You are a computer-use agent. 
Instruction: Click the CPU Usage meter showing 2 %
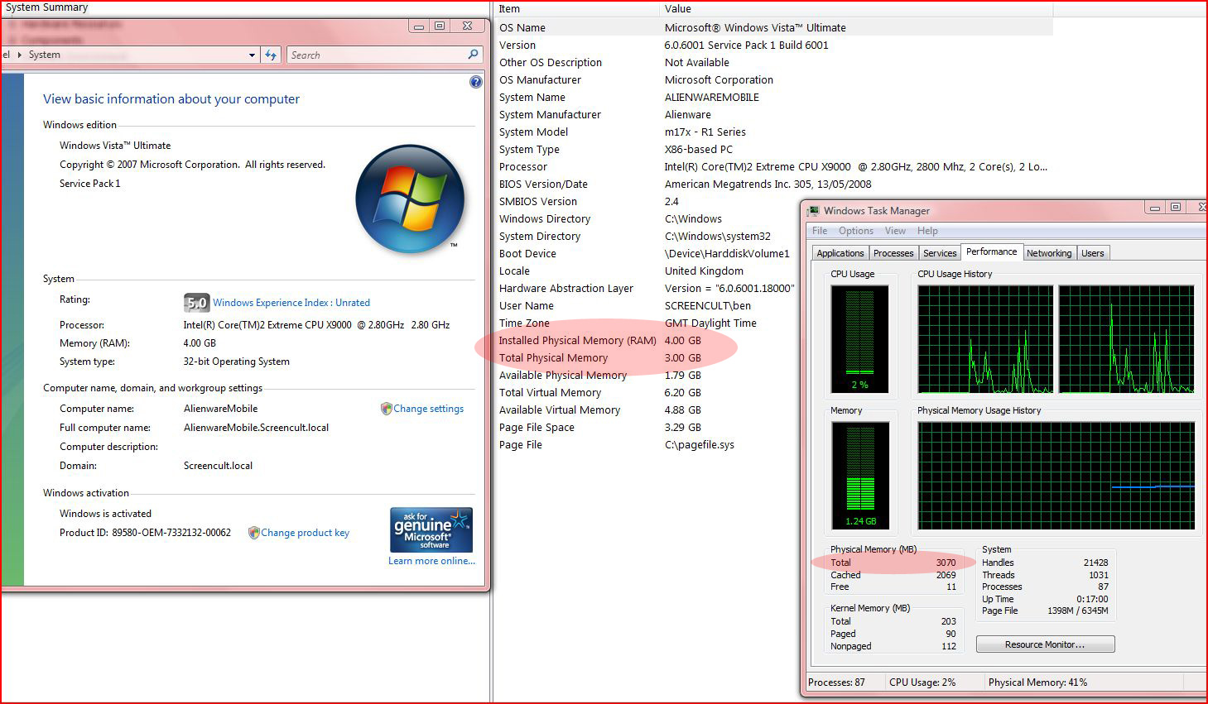coord(859,339)
